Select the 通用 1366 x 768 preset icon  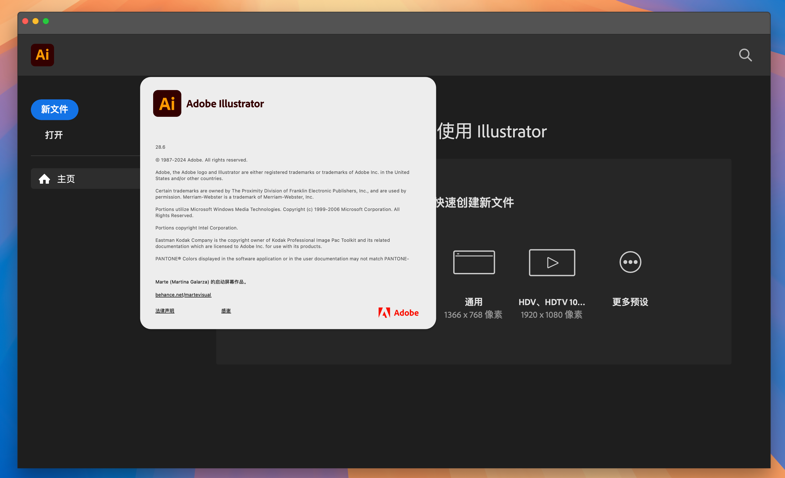(474, 262)
